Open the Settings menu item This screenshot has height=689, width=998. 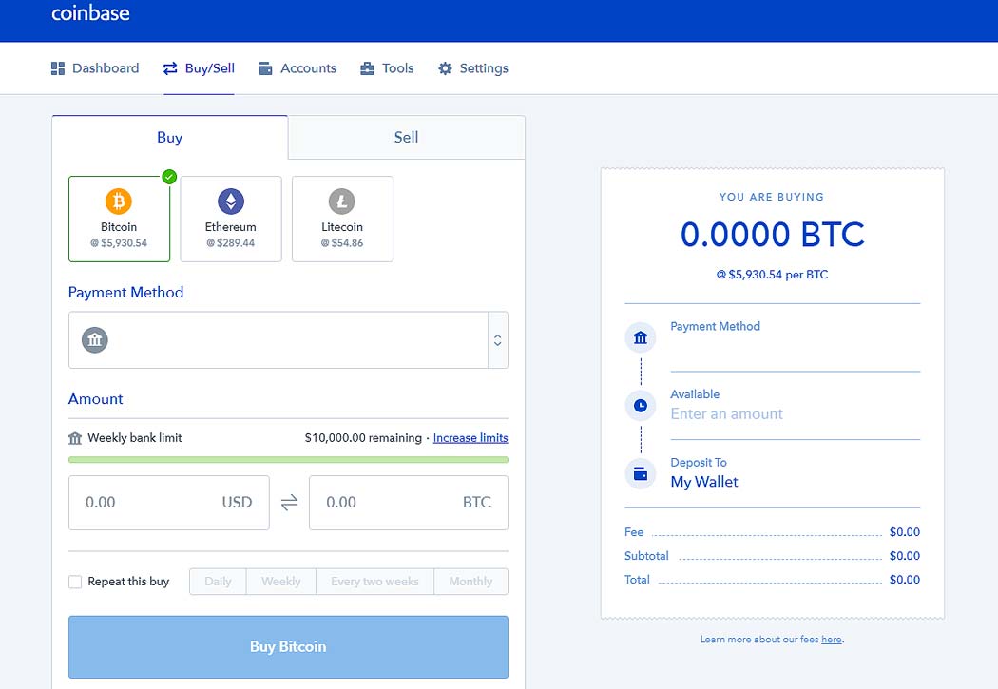click(x=473, y=68)
